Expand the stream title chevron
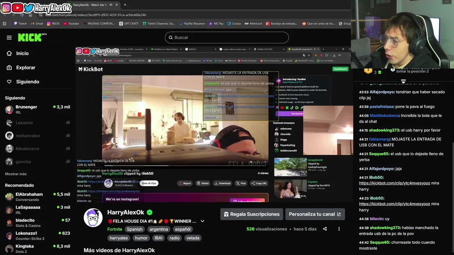This screenshot has height=255, width=454. tap(203, 221)
